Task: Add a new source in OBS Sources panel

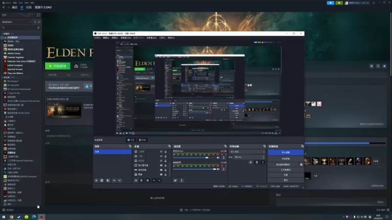Action: pyautogui.click(x=136, y=180)
